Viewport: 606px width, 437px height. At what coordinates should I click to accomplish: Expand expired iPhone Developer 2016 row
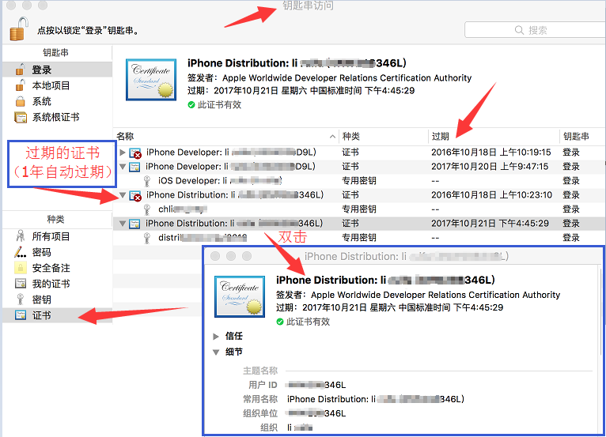tap(123, 153)
